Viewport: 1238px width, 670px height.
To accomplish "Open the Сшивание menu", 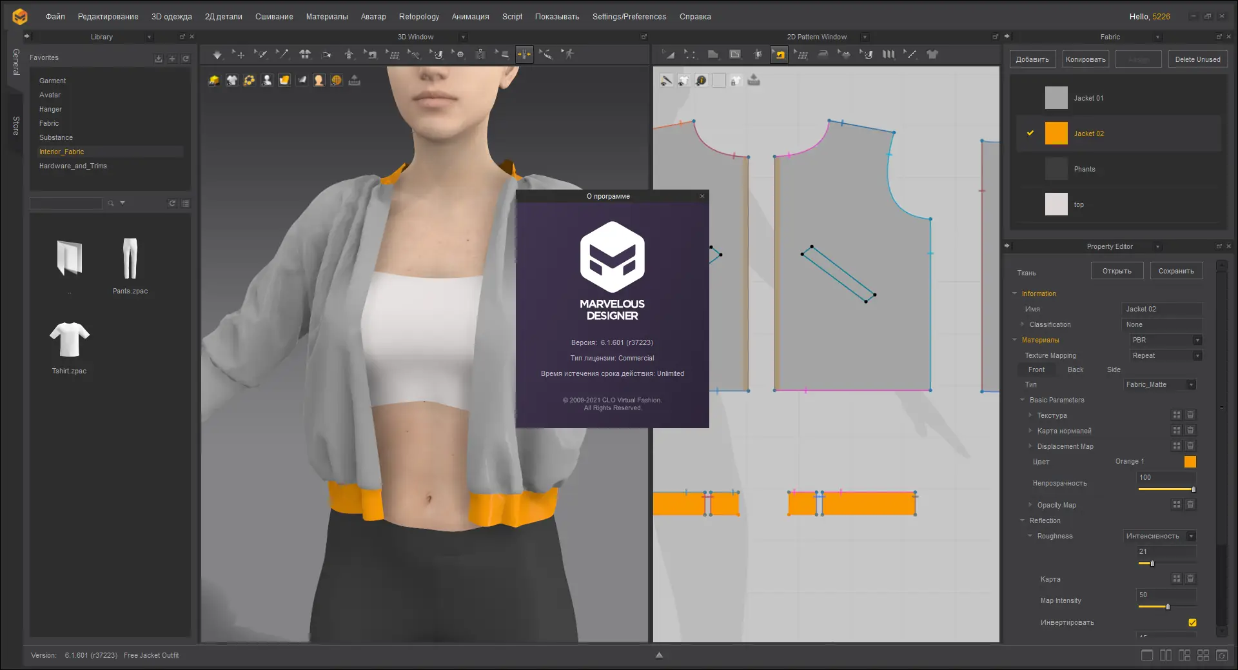I will pyautogui.click(x=274, y=17).
